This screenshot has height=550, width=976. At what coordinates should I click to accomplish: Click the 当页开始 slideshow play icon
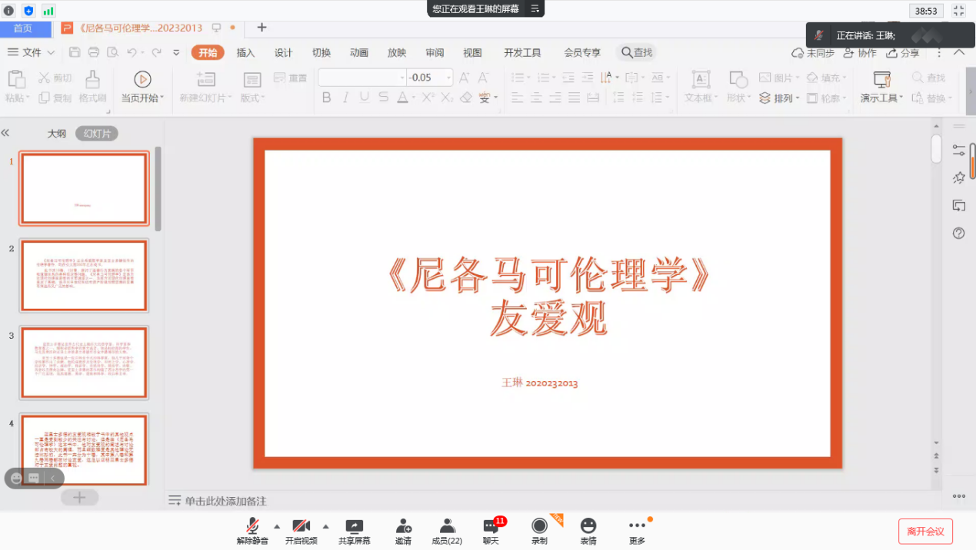tap(142, 79)
